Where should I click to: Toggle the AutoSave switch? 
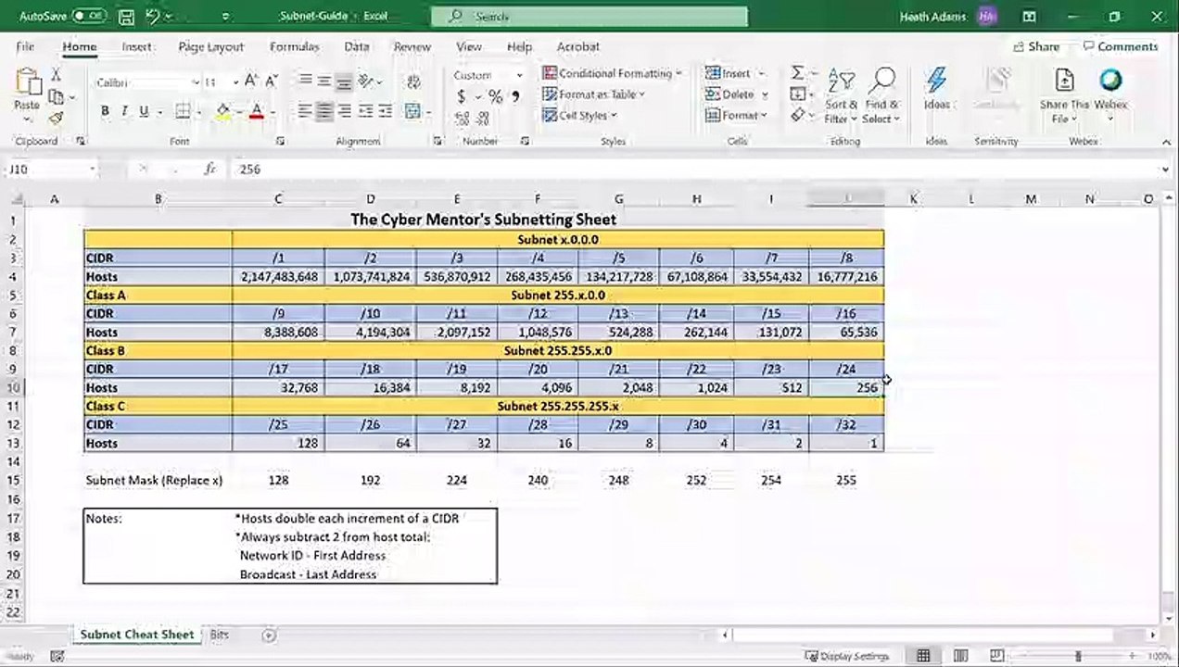[88, 17]
